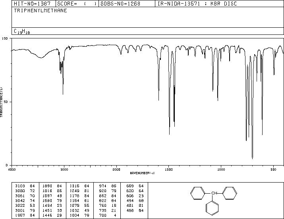This screenshot has width=284, height=219.
Task: Select the 3061 peak table entry
Action: (25, 196)
